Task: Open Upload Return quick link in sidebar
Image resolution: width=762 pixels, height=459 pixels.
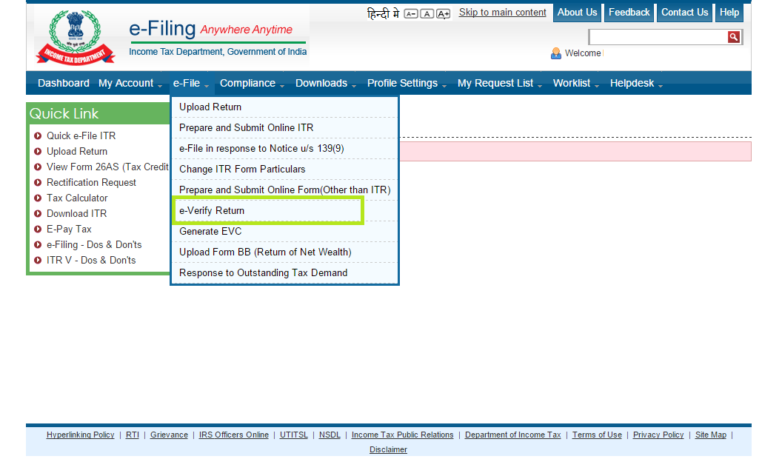Action: (x=77, y=152)
